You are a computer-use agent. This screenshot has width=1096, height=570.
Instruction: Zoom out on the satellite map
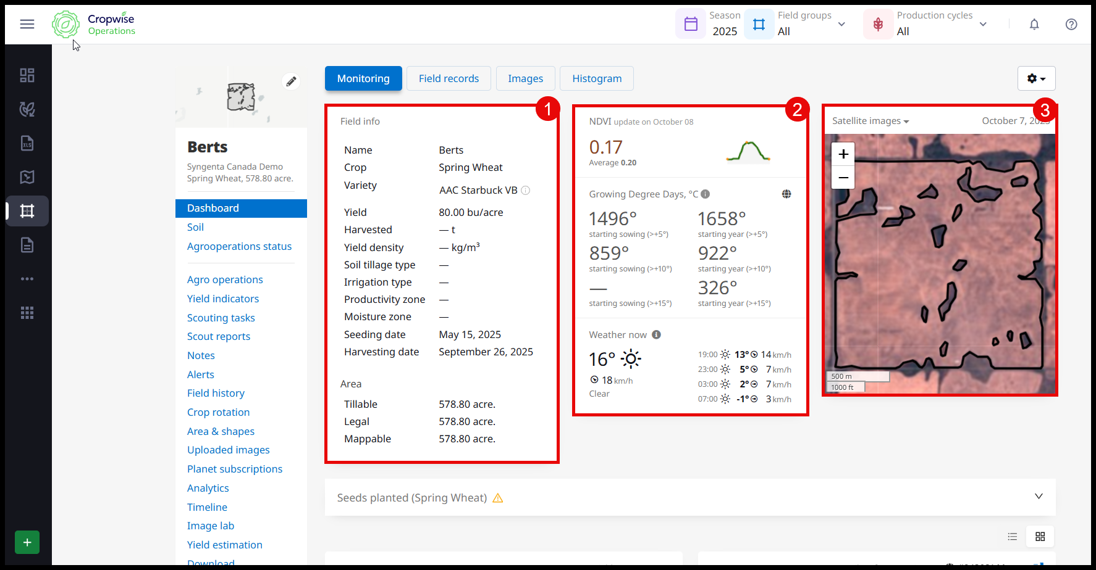tap(843, 178)
